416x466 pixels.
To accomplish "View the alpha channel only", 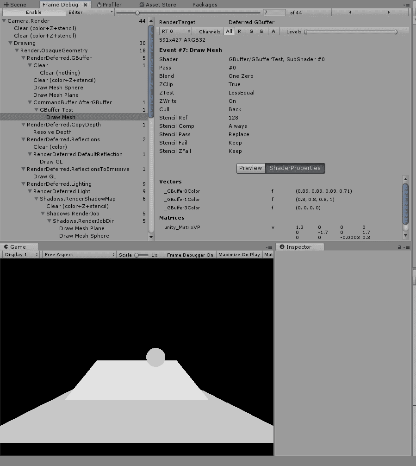I will (x=273, y=31).
